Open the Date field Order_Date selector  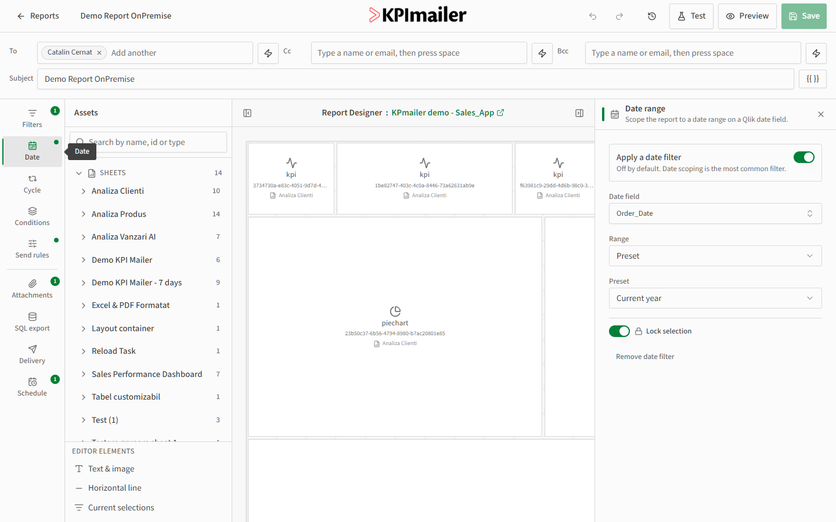[x=715, y=213]
